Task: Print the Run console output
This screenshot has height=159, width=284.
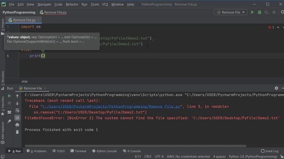Action: [17, 125]
